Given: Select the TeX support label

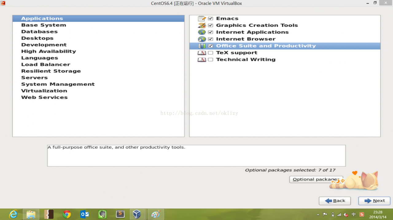Looking at the screenshot, I should click(237, 53).
